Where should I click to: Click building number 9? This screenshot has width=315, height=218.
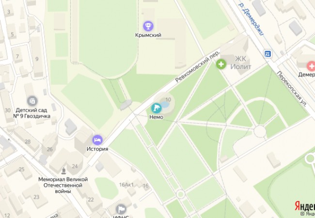coord(37,59)
